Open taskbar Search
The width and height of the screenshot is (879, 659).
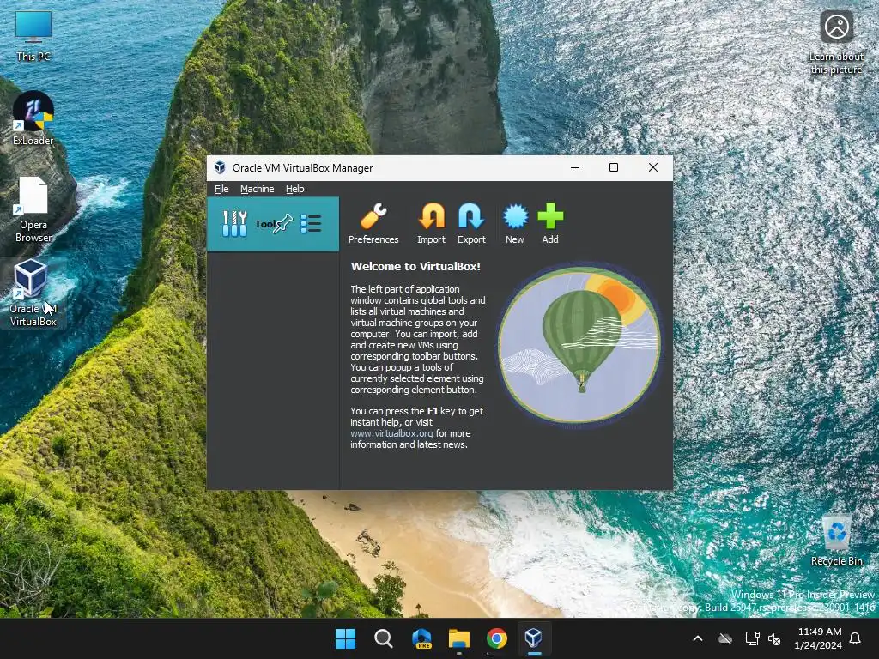click(384, 638)
